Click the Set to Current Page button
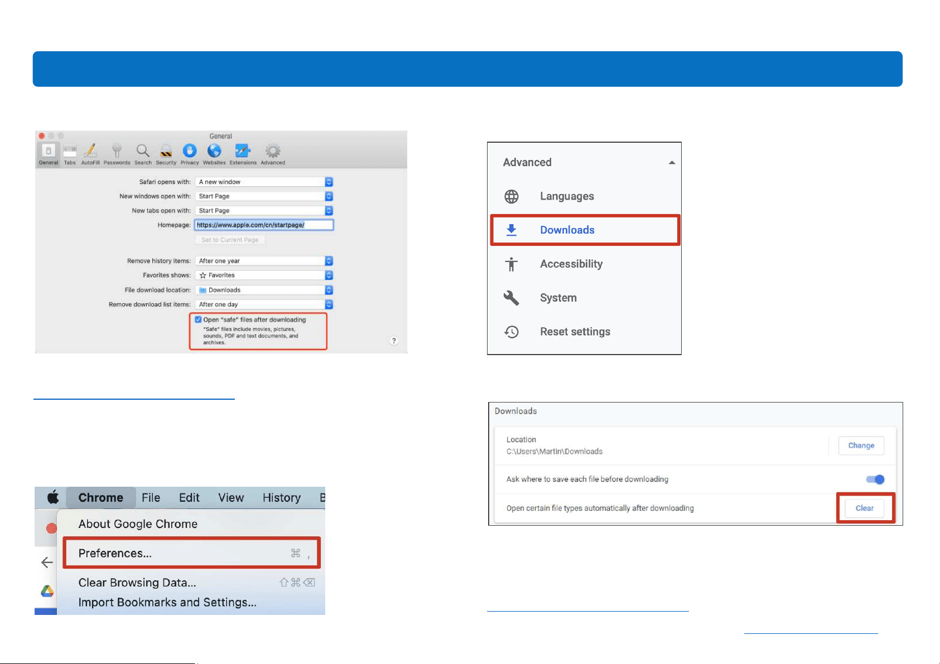This screenshot has width=940, height=664. coord(230,240)
